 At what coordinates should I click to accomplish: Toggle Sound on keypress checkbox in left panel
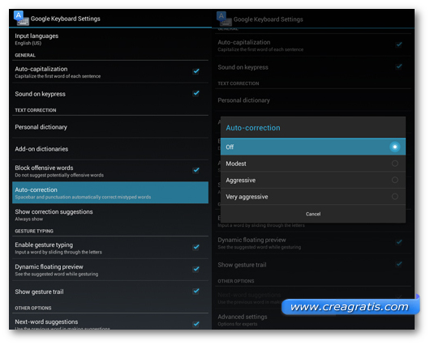(196, 93)
